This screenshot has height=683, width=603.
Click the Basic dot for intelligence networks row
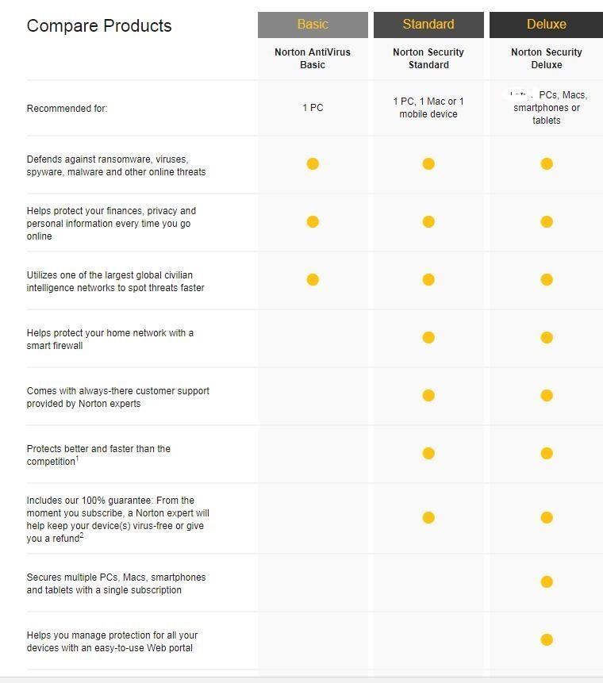(313, 280)
